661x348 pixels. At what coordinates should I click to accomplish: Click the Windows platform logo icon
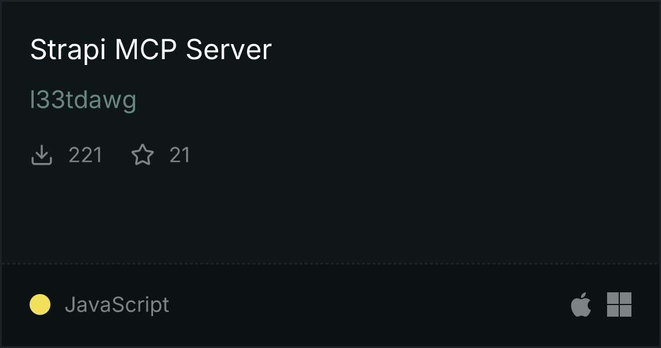(619, 304)
